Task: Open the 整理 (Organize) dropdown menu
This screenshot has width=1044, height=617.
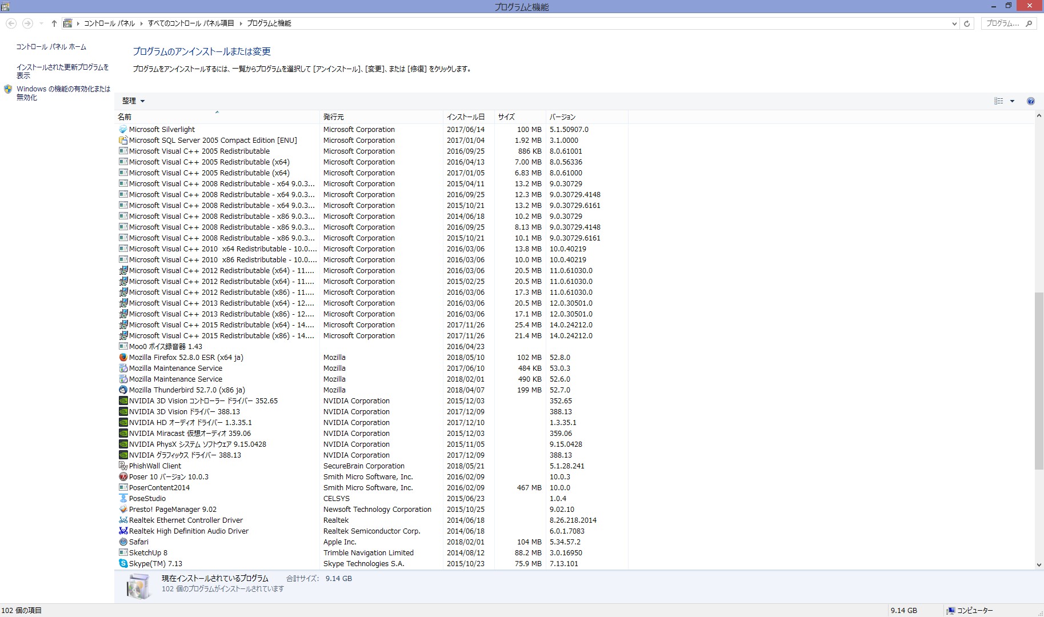Action: [x=133, y=101]
